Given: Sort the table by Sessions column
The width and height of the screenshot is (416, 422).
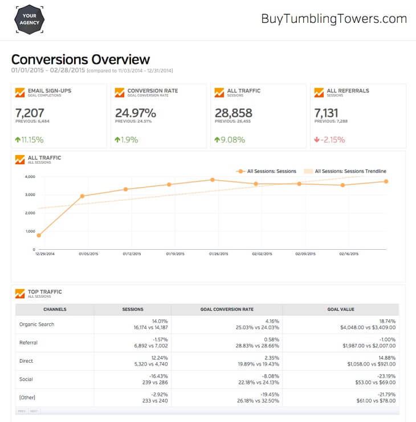Looking at the screenshot, I should (x=133, y=310).
